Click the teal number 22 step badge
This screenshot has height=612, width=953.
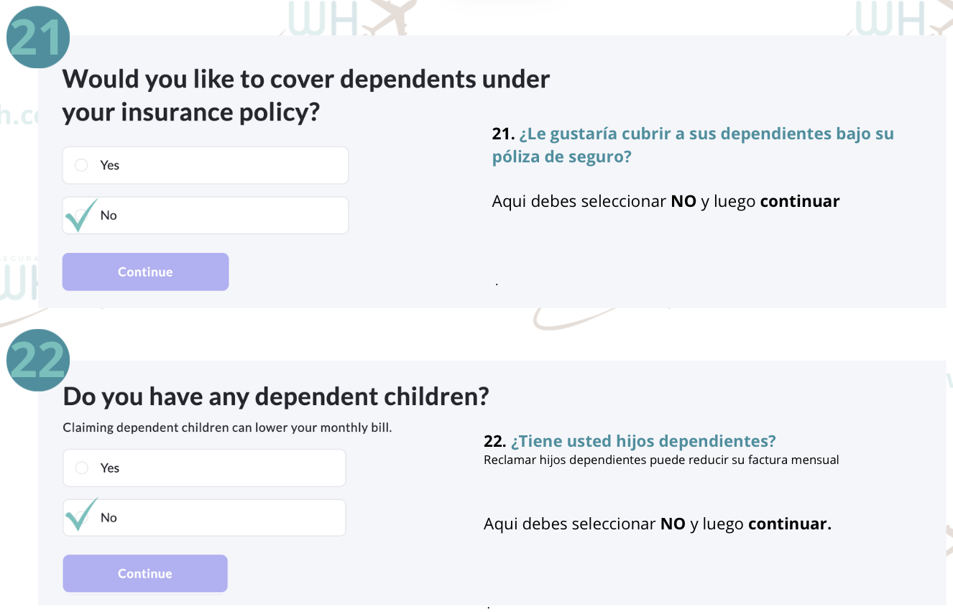pyautogui.click(x=37, y=359)
